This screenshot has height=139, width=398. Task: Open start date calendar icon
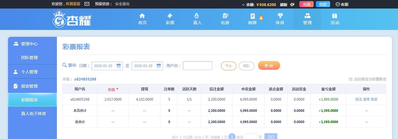(118, 66)
